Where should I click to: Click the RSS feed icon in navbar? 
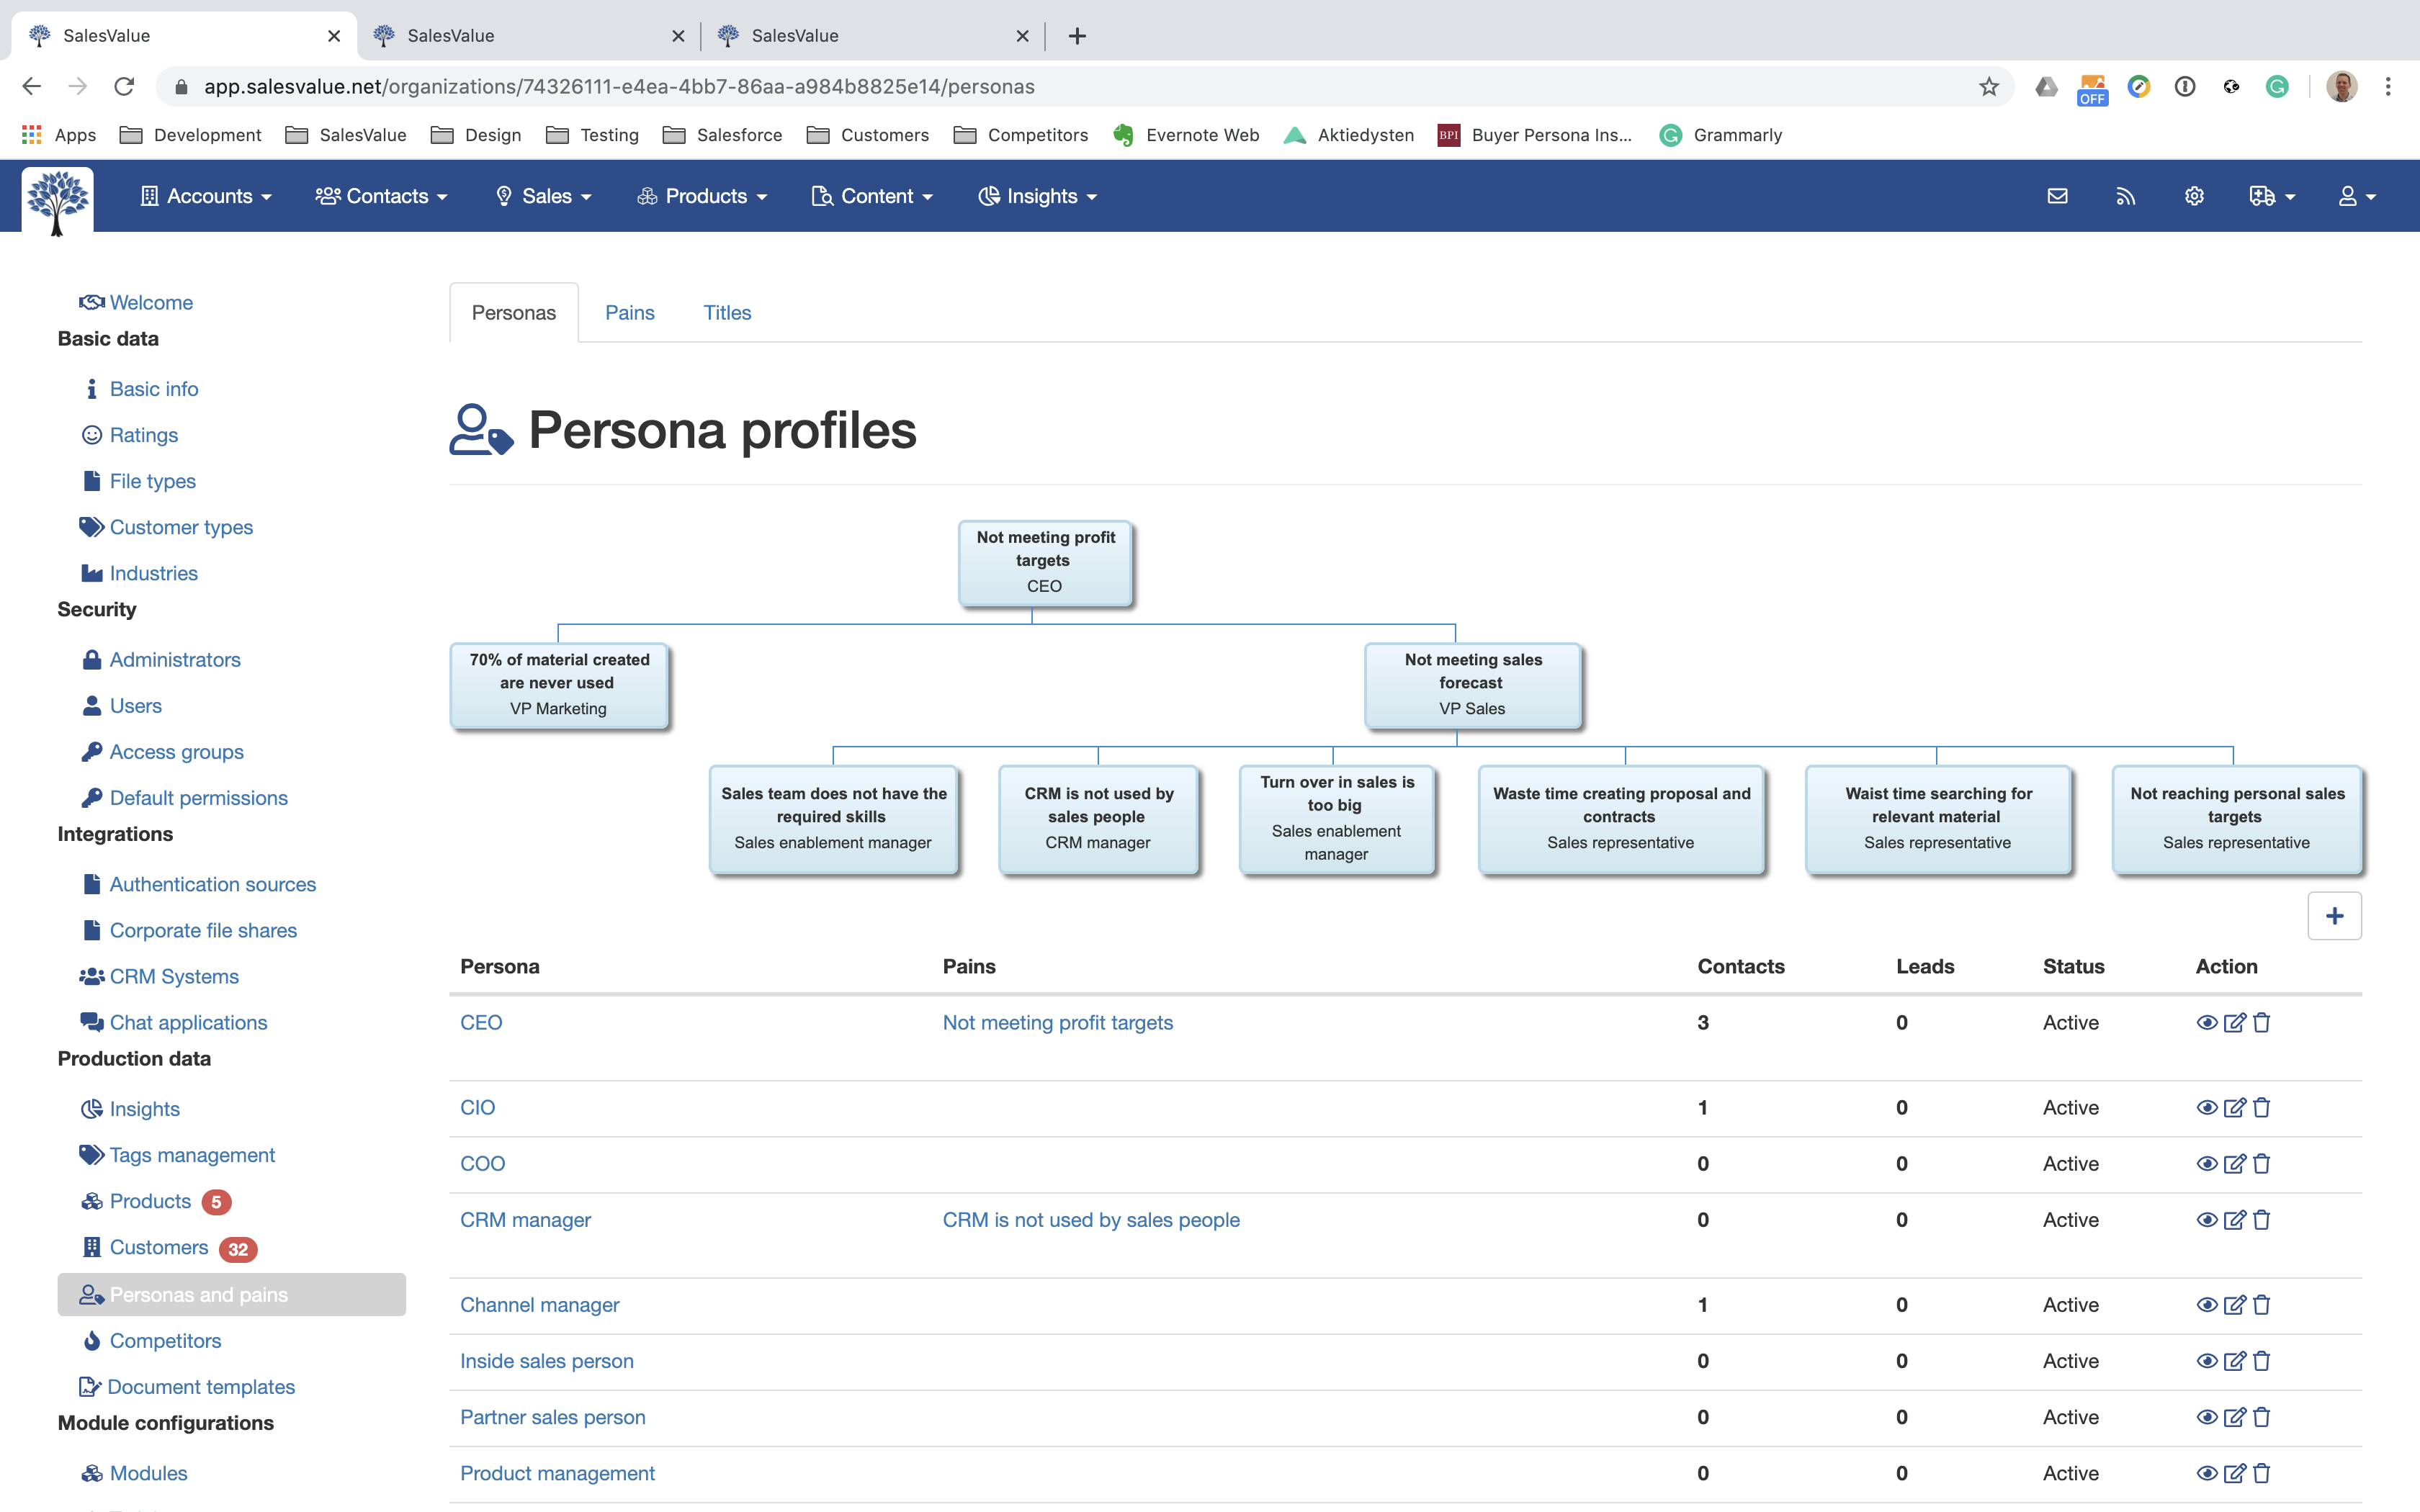click(x=2125, y=196)
